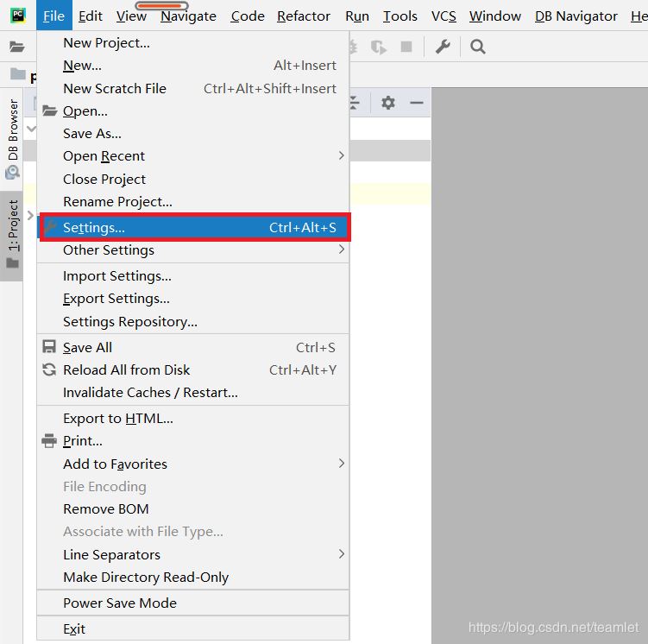Open the Tools menu
Screen dimensions: 648x644
(x=399, y=16)
